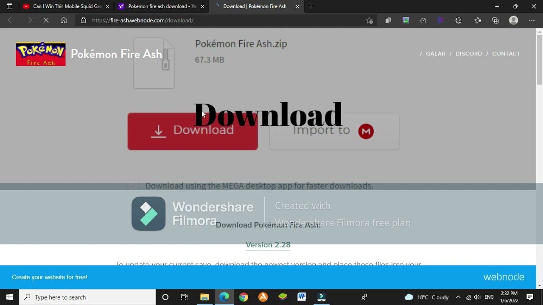View site information lock icon
The height and width of the screenshot is (305, 543).
tap(84, 20)
